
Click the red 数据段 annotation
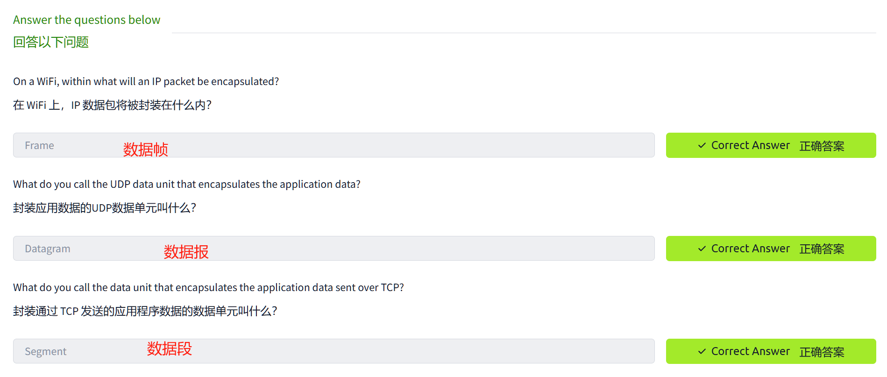(x=169, y=349)
